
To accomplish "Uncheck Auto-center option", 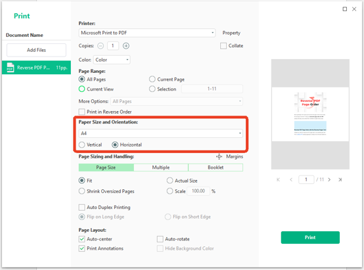I will [x=81, y=239].
